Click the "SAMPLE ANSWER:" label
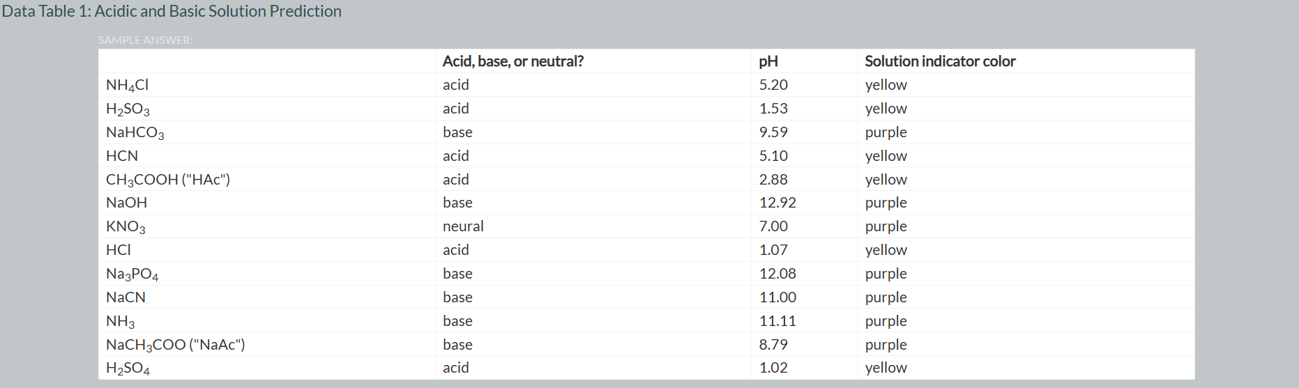The image size is (1299, 388). [145, 40]
